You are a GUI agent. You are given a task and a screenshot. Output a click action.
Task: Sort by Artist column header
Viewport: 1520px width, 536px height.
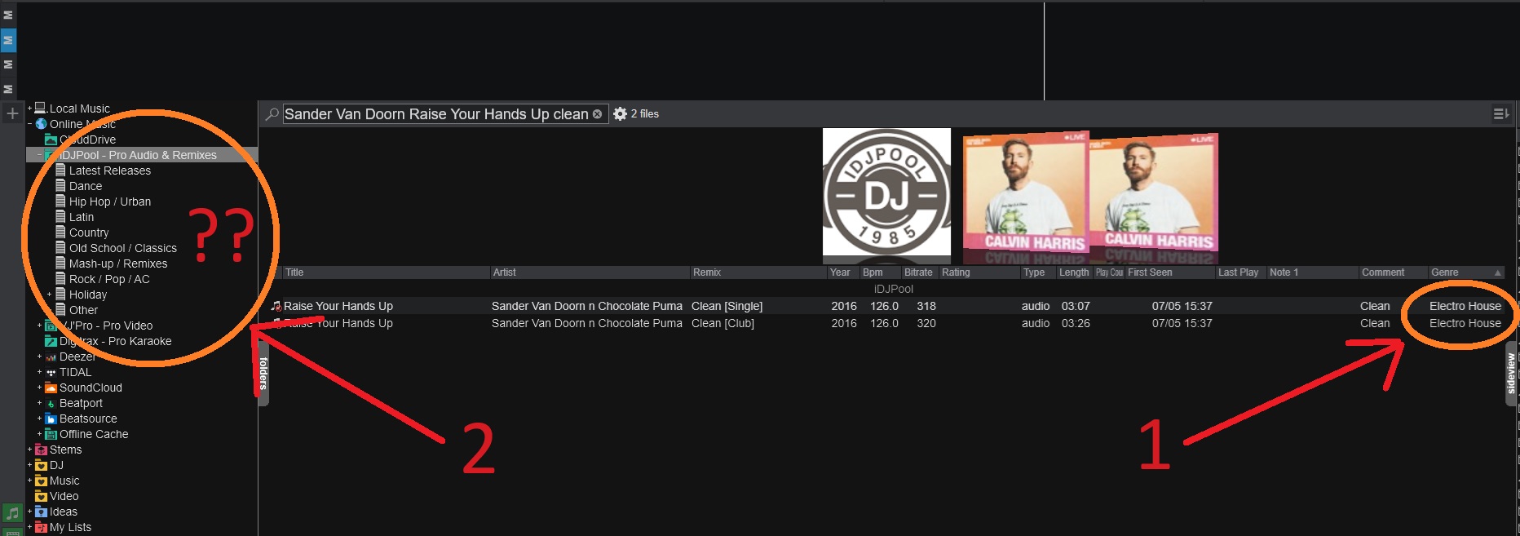[x=590, y=272]
